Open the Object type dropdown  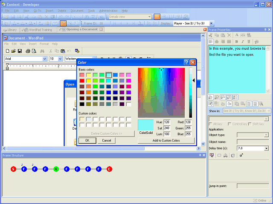(x=266, y=135)
